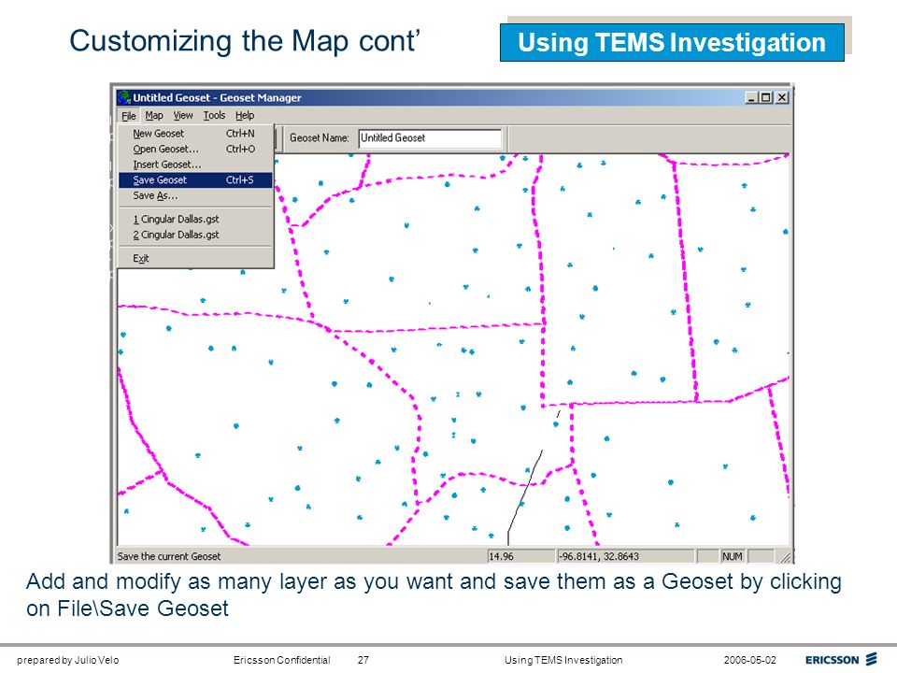Open the Help menu
This screenshot has height=673, width=897.
(x=245, y=116)
